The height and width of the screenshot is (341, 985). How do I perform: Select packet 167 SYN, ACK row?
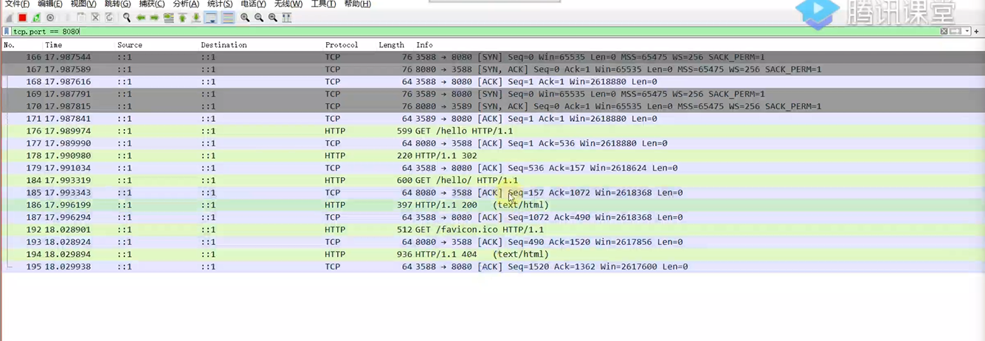(492, 69)
